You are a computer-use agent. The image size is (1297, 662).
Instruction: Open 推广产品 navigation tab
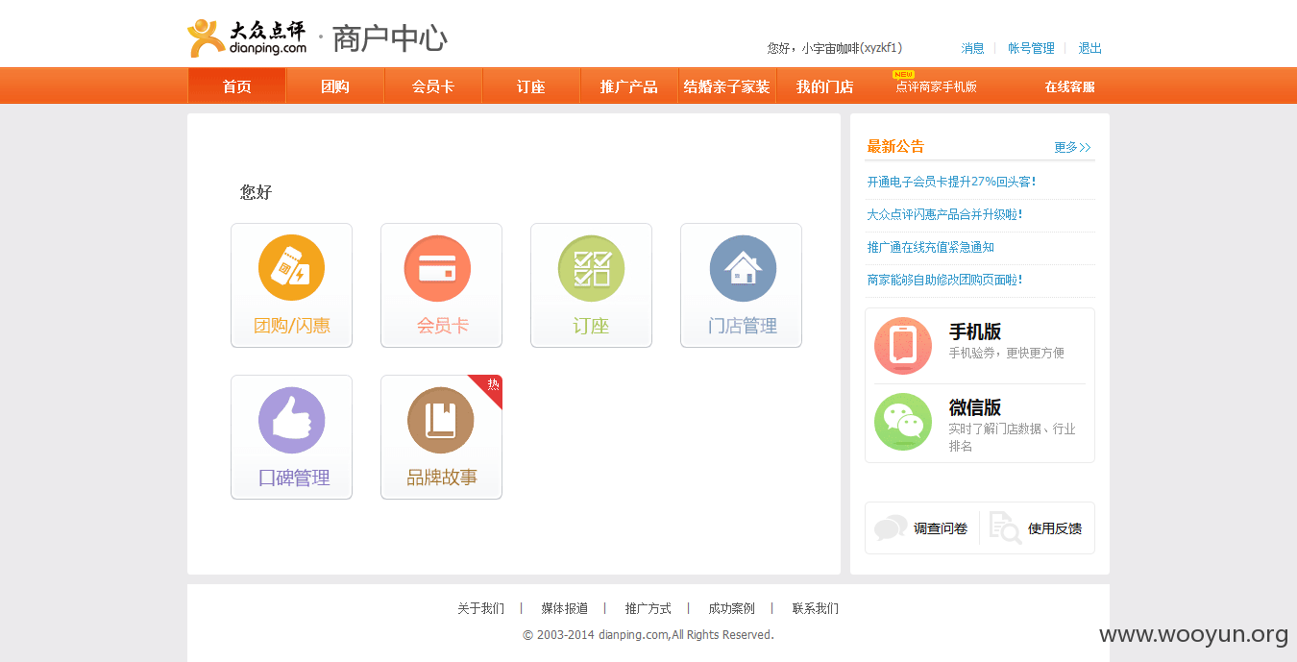629,86
